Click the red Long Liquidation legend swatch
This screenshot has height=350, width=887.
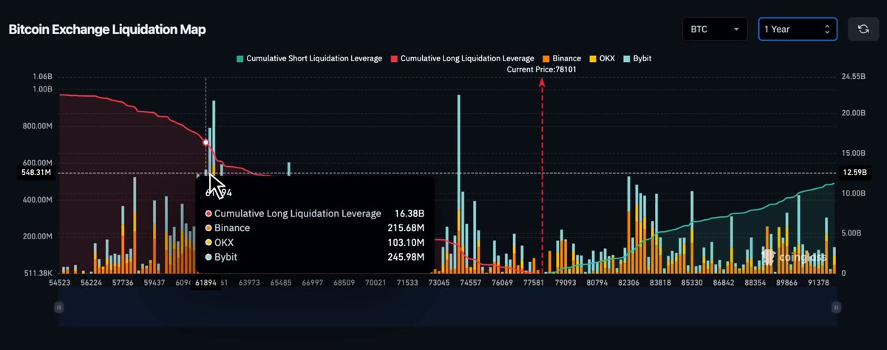click(x=395, y=58)
